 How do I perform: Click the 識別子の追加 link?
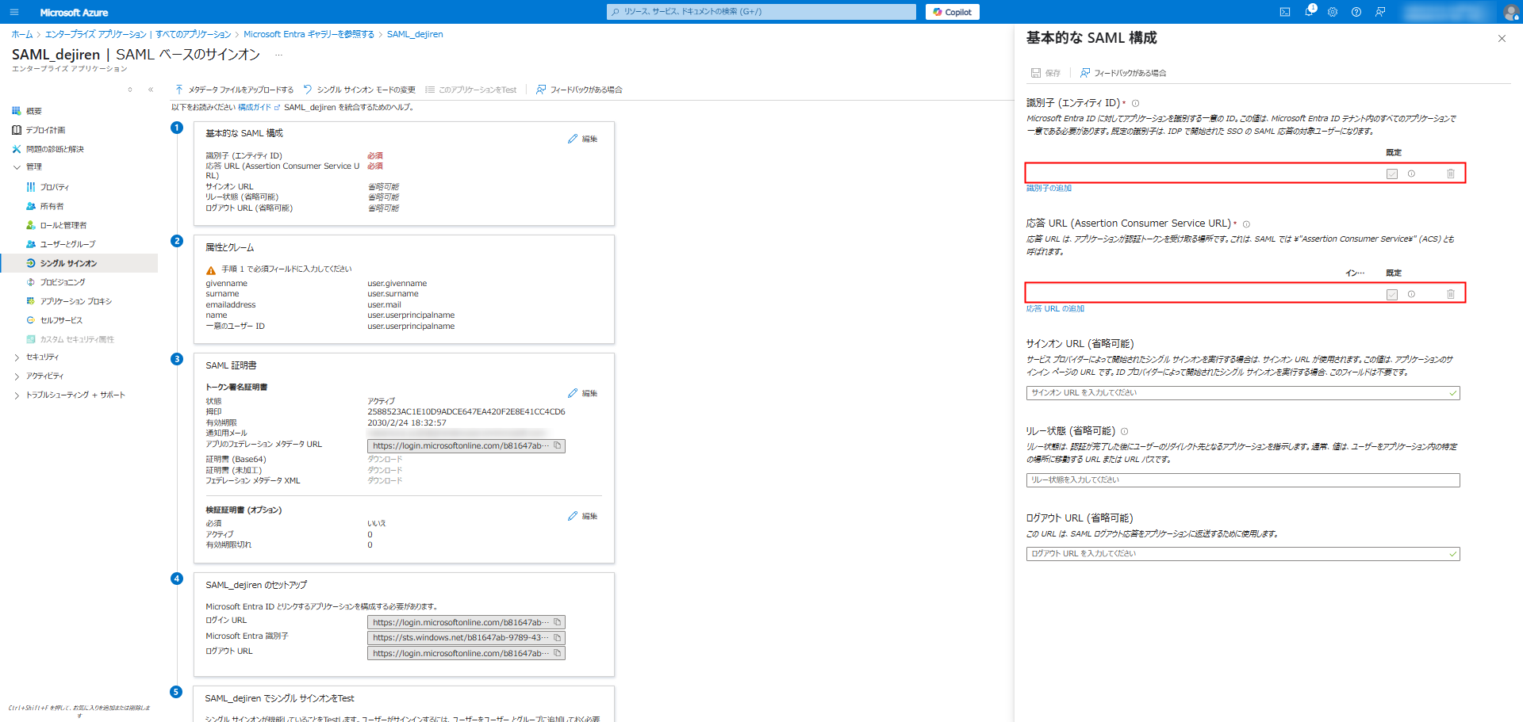coord(1049,188)
